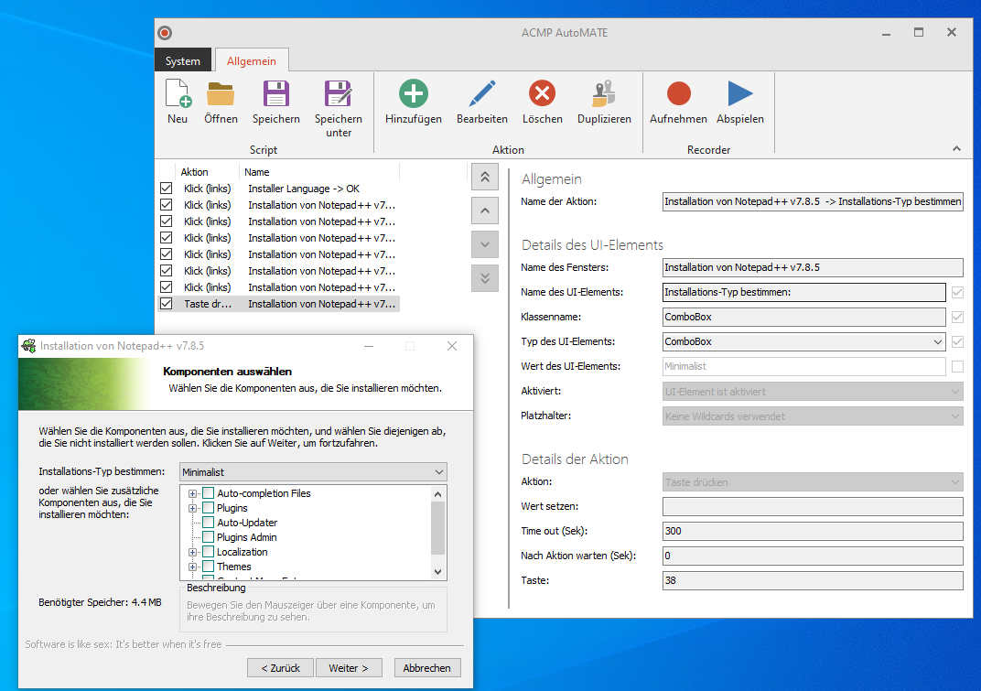Click the Taste field showing 38

coord(813,580)
